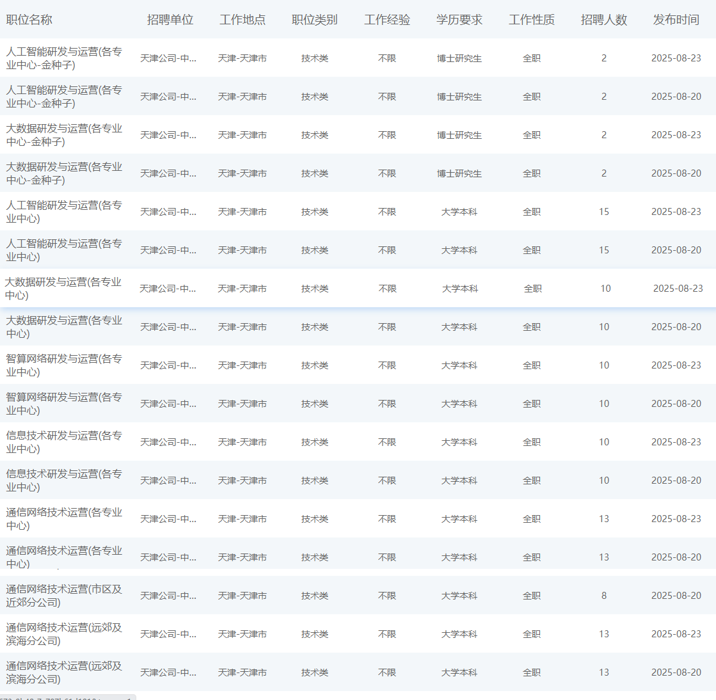This screenshot has height=700, width=716.
Task: Click the 工作地点 column header
Action: pos(242,20)
